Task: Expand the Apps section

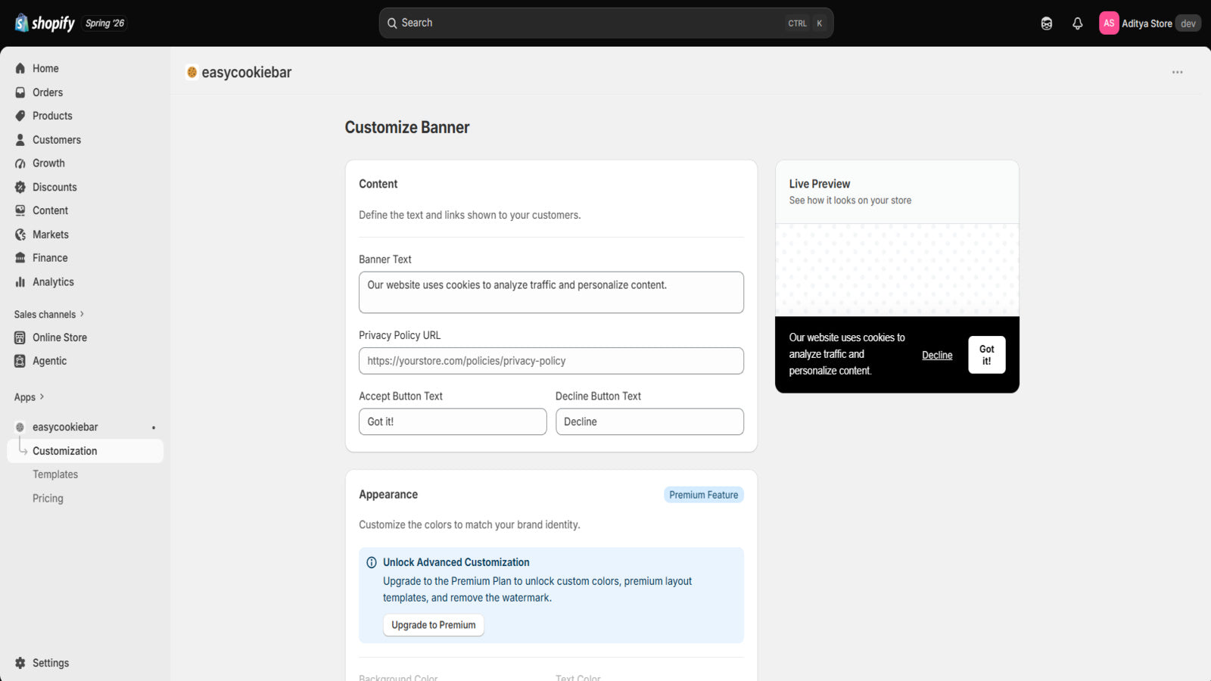Action: coord(30,397)
